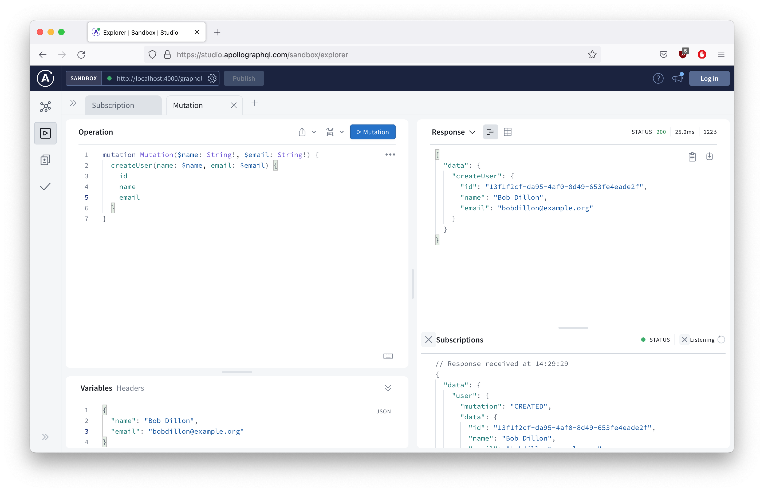Click the localhost endpoint URL field
Viewport: 764px width, 492px height.
pos(159,78)
